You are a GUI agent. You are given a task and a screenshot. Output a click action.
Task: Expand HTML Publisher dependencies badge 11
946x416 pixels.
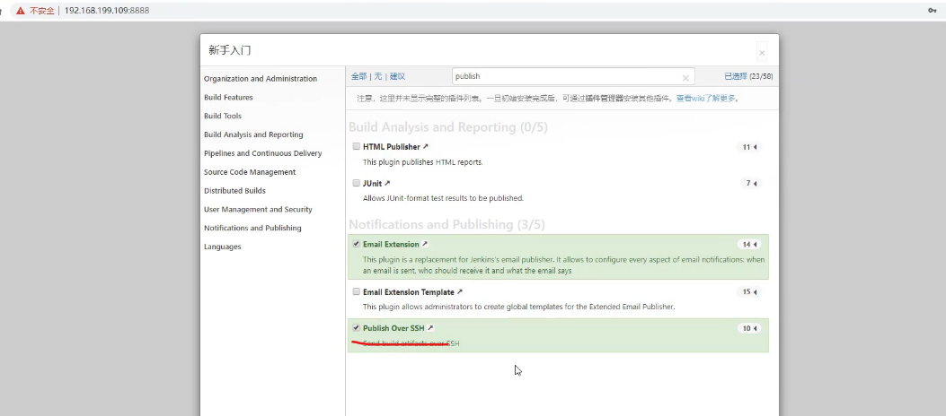click(x=748, y=147)
